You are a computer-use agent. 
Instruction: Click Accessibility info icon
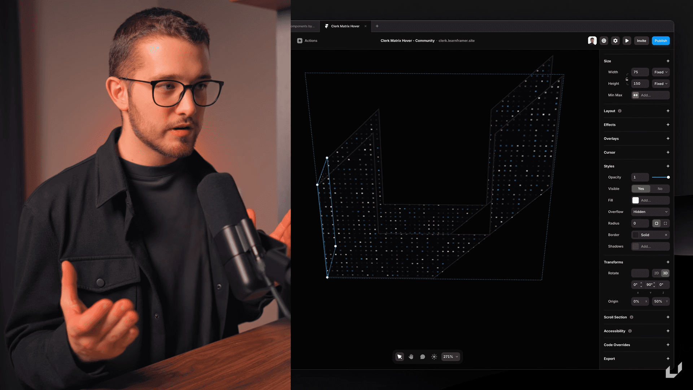[630, 331]
